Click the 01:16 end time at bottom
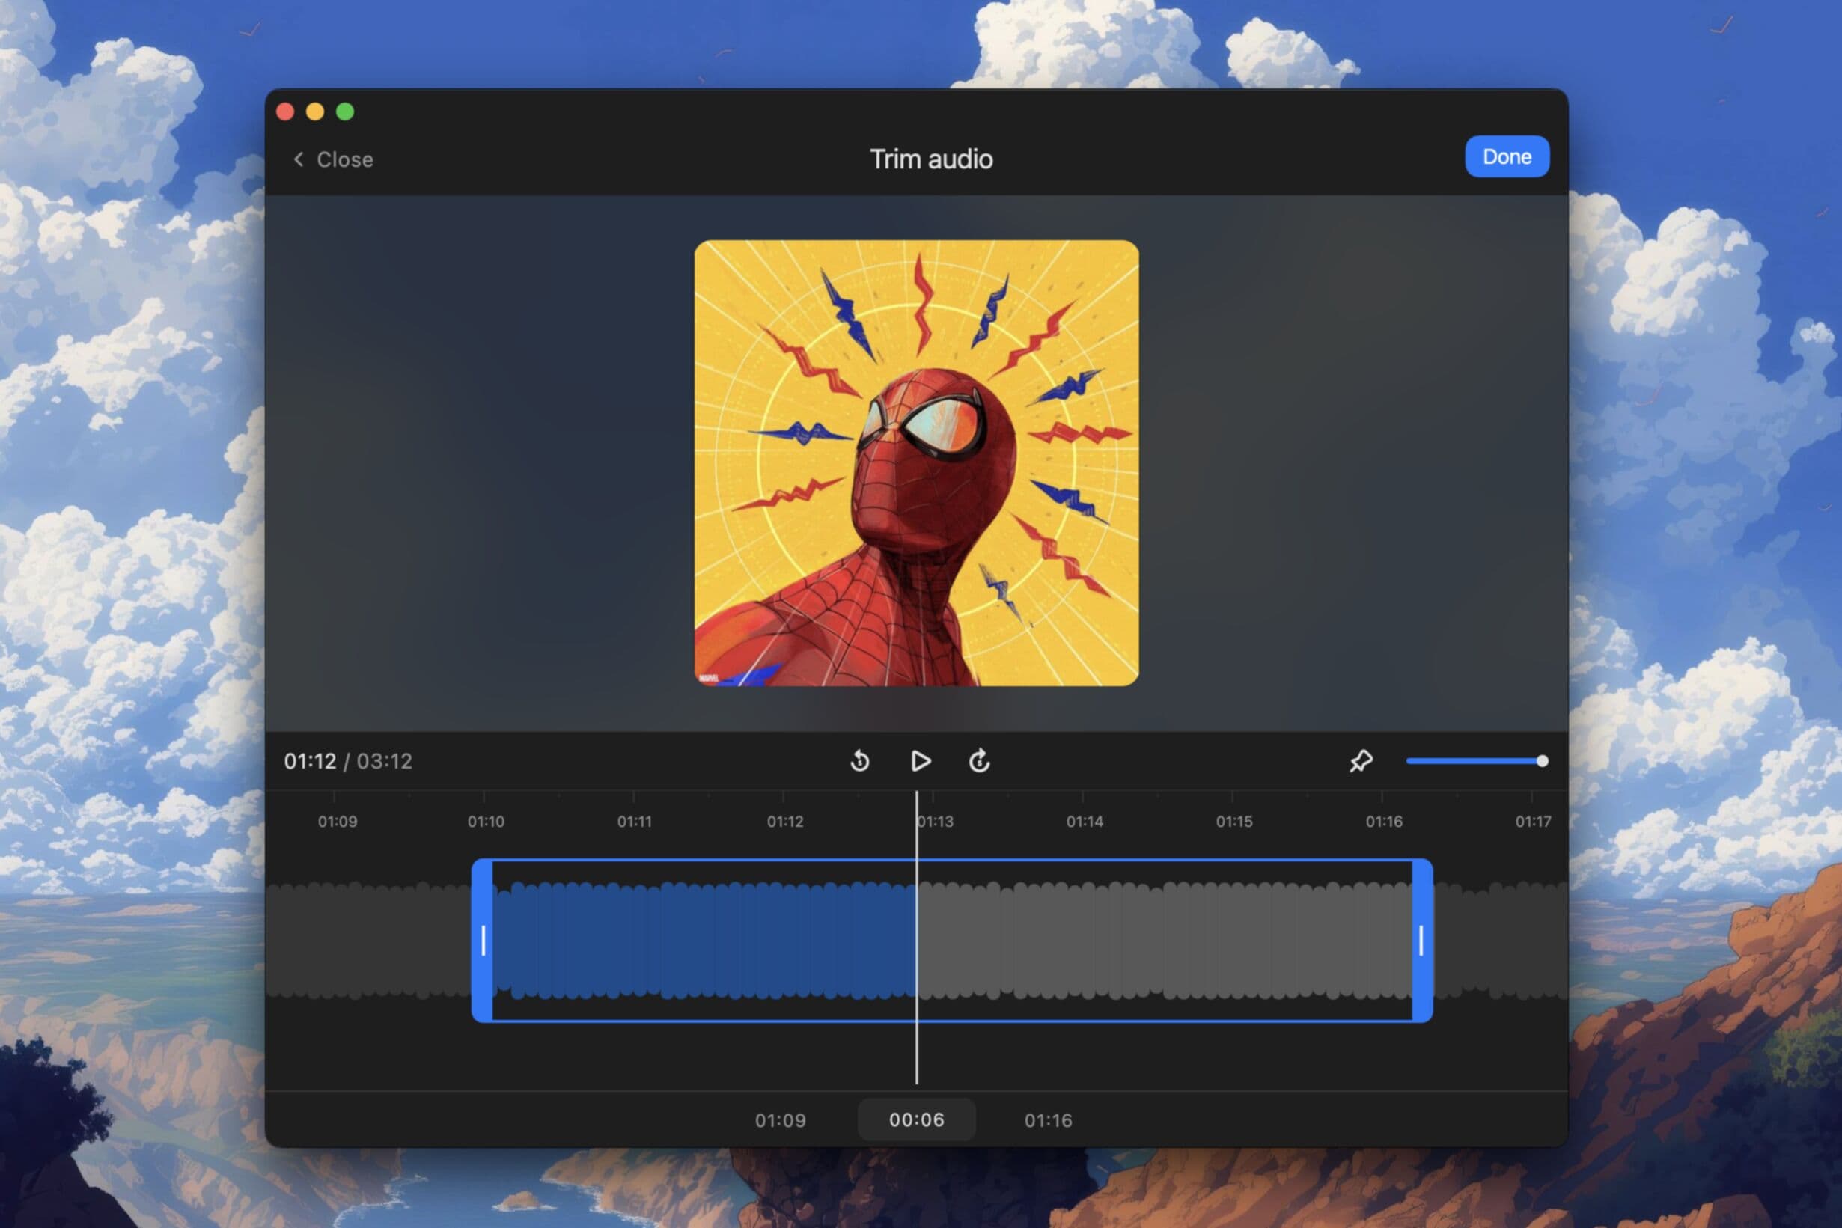 1048,1121
